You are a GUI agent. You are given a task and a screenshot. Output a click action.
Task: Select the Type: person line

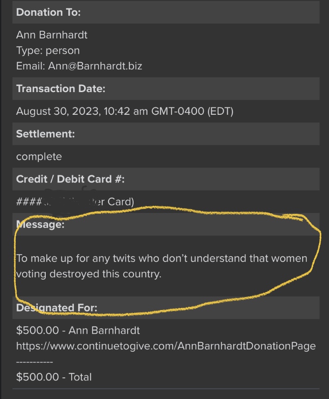coord(48,50)
